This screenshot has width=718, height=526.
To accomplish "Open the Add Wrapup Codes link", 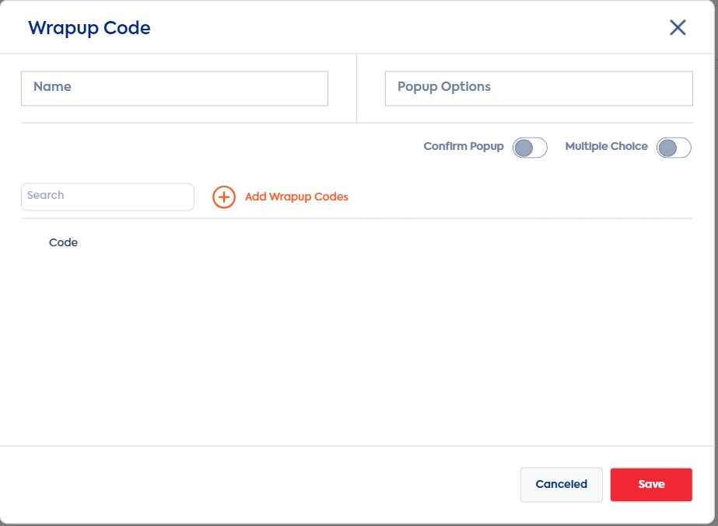I will (296, 197).
